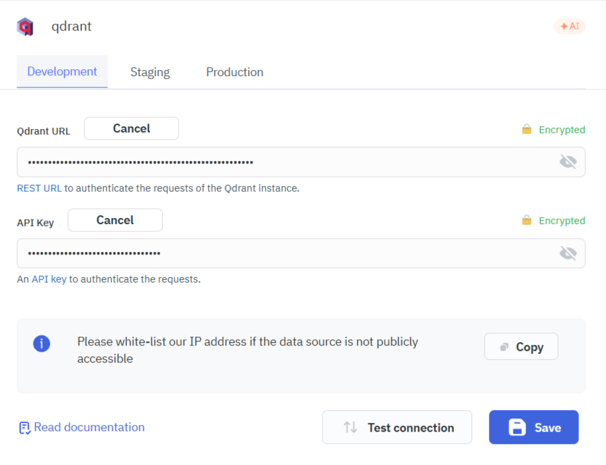Click the lock icon beside Qdrant URL Encrypted
Viewport: 606px width, 465px height.
(527, 129)
